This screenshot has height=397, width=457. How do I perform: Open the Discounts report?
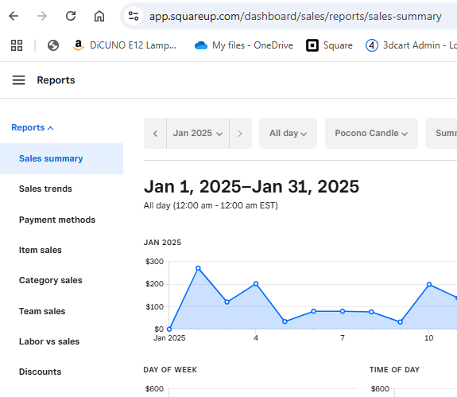pyautogui.click(x=40, y=372)
